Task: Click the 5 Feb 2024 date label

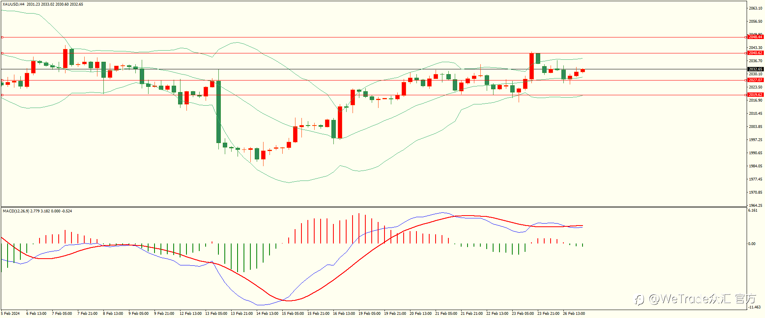Action: 10,314
